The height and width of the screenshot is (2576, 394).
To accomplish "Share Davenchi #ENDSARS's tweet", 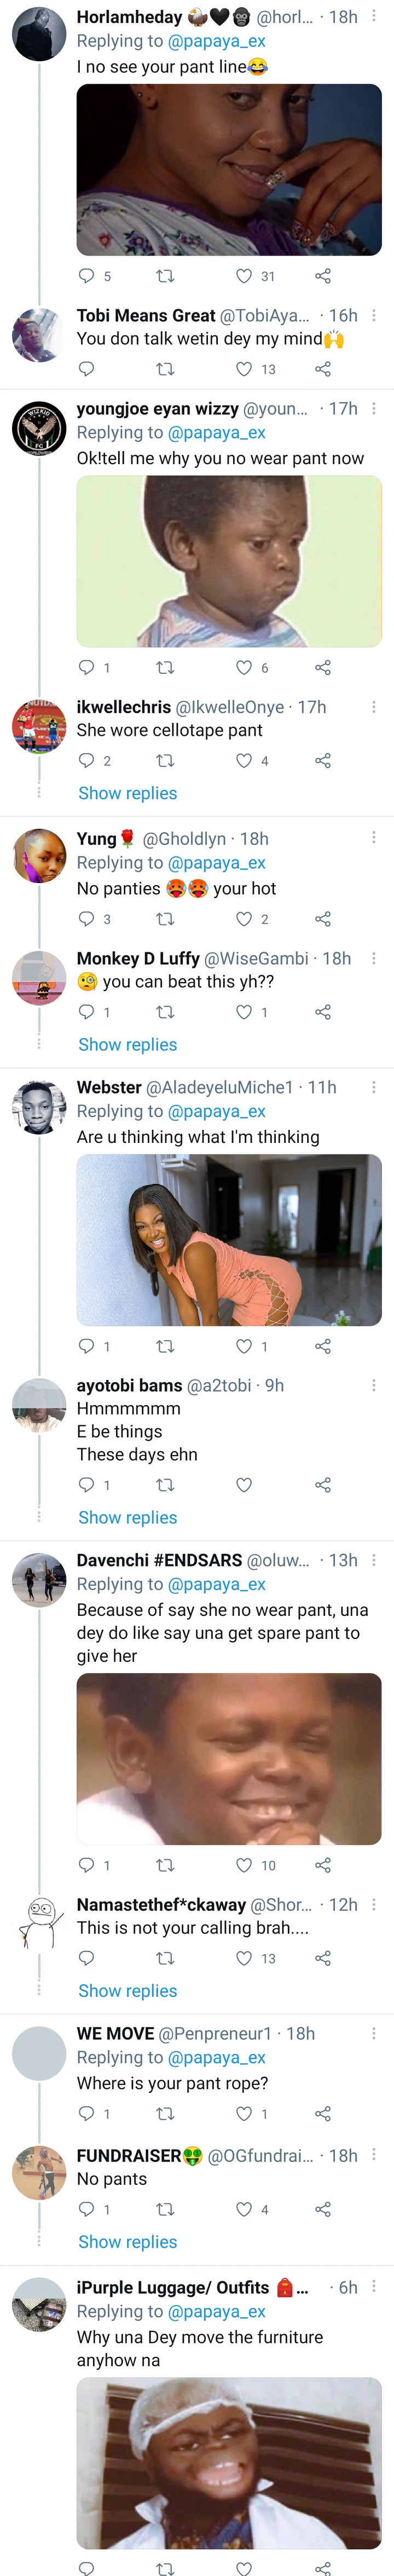I will click(322, 1865).
